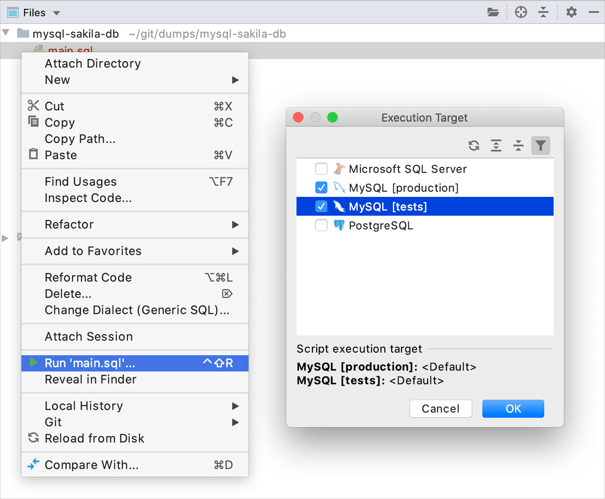Collapse the mysql-sakila-db tree node
Image resolution: width=605 pixels, height=499 pixels.
(6, 33)
